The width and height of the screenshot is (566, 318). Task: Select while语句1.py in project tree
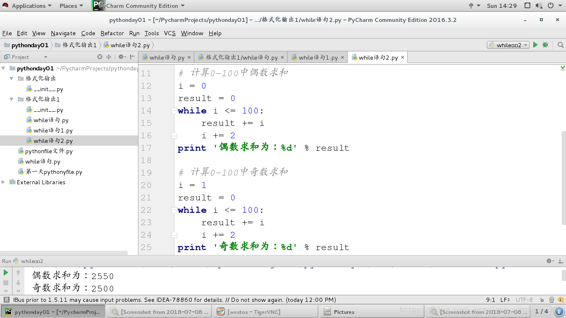(53, 130)
